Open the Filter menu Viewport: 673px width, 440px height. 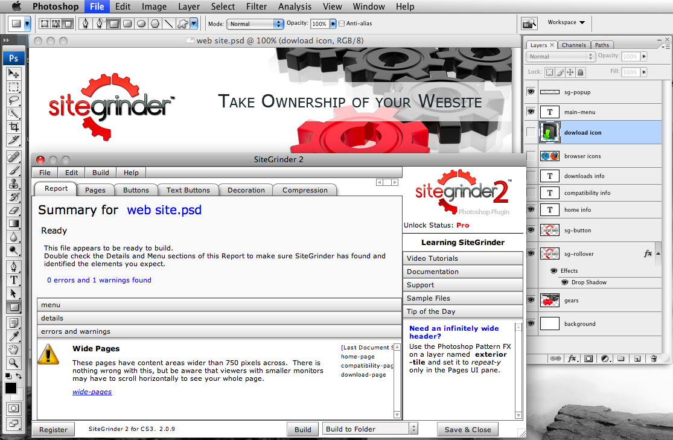click(x=257, y=7)
